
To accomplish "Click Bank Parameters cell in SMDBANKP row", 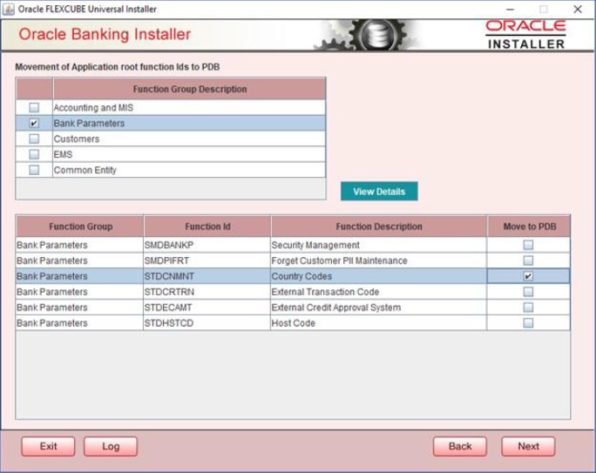I will click(79, 245).
